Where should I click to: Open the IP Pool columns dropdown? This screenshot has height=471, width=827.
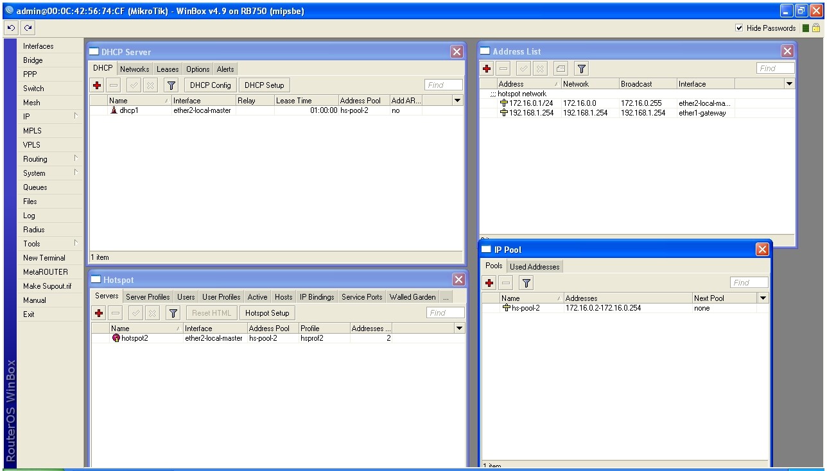click(x=763, y=298)
